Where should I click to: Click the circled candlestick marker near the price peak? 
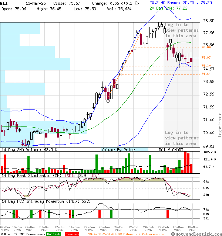click(138, 32)
